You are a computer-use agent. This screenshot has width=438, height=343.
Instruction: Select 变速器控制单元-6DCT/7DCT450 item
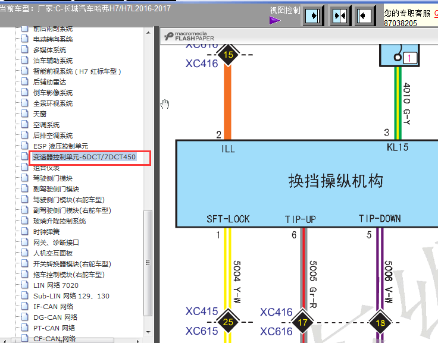pyautogui.click(x=85, y=157)
